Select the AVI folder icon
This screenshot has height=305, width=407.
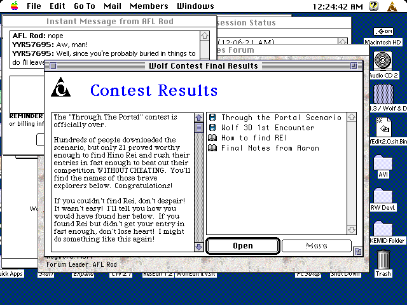pyautogui.click(x=383, y=163)
